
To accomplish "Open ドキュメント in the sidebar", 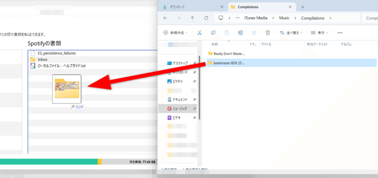I will (177, 99).
